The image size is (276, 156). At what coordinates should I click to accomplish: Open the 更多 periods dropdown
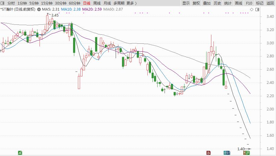(x=131, y=3)
